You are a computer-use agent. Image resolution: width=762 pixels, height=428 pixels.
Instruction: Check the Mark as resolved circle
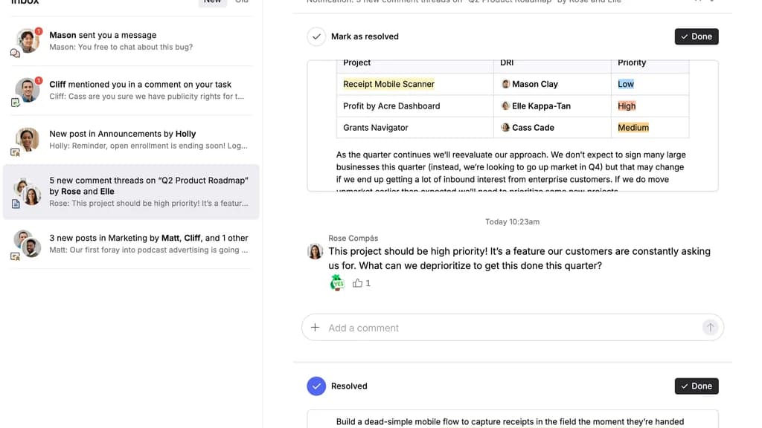pyautogui.click(x=316, y=36)
